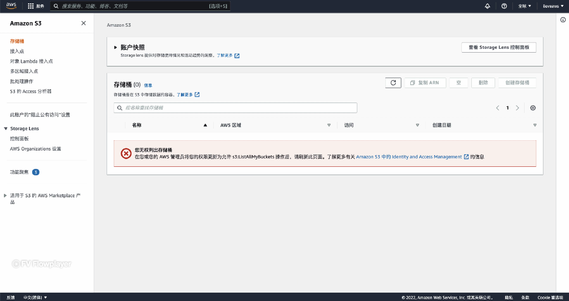Open the 信息 link beside 存储桶
This screenshot has height=301, width=569.
[x=148, y=85]
